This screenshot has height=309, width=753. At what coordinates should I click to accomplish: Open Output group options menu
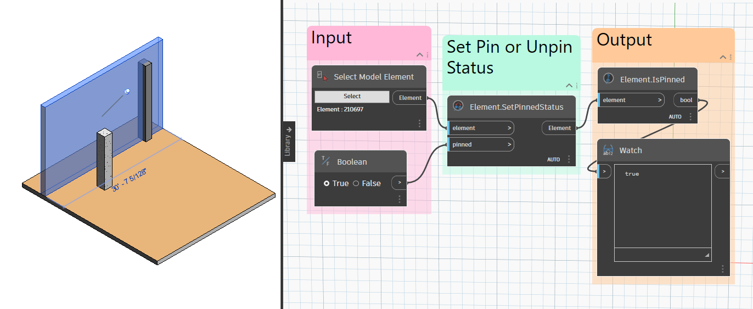coord(731,57)
